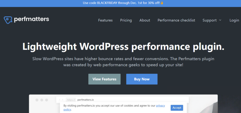Open the privacy policy link
The width and height of the screenshot is (241, 113).
tap(161, 106)
